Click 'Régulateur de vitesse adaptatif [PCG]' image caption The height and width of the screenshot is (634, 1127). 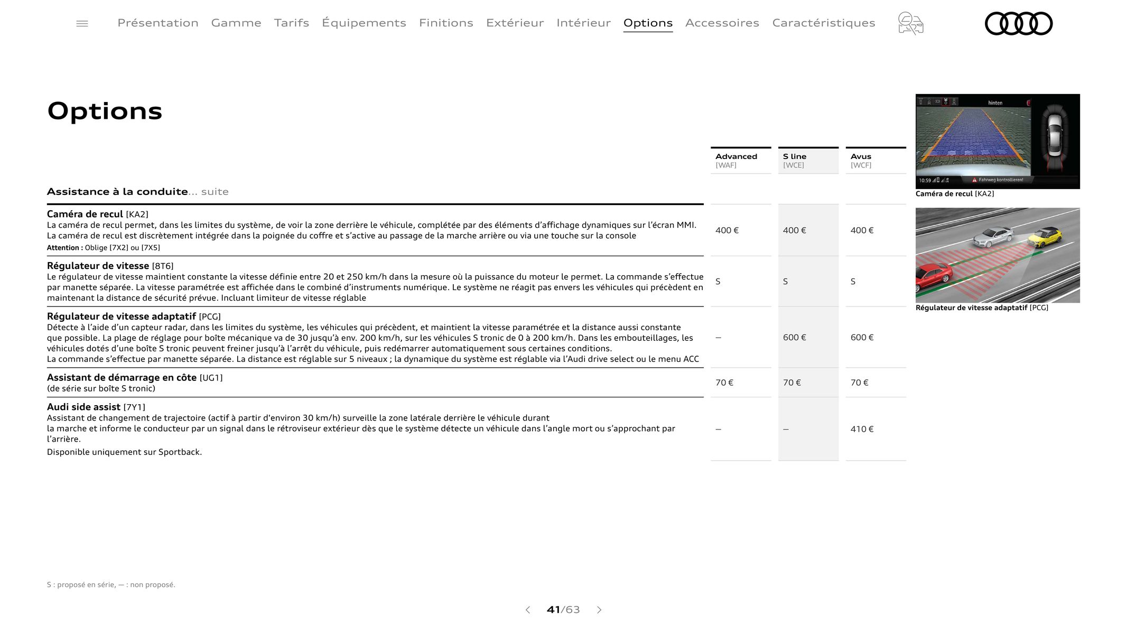(x=982, y=308)
